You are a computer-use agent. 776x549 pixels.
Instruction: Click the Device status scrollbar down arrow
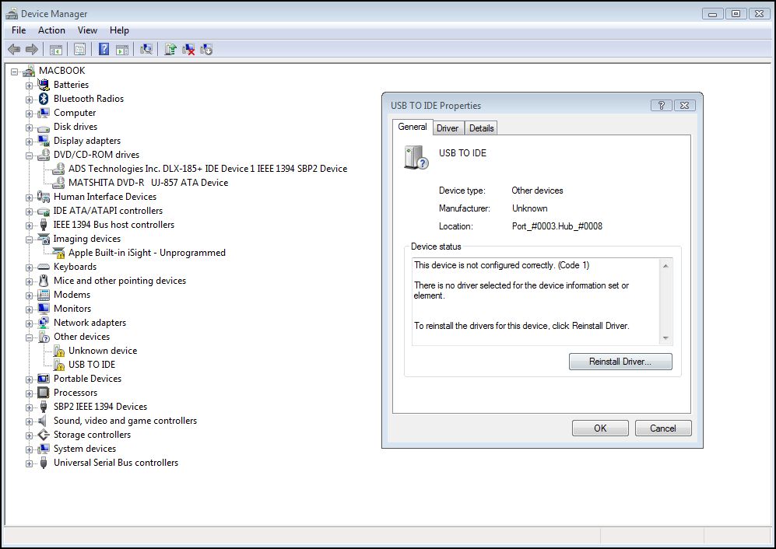point(665,337)
